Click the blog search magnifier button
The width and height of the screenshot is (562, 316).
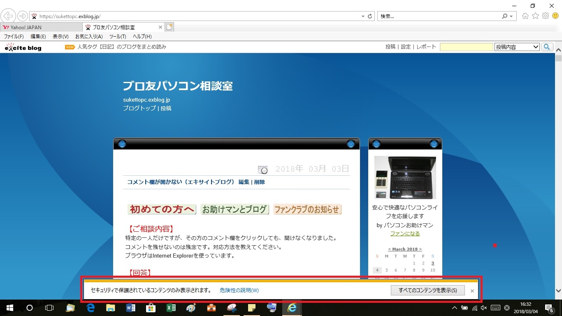click(547, 47)
